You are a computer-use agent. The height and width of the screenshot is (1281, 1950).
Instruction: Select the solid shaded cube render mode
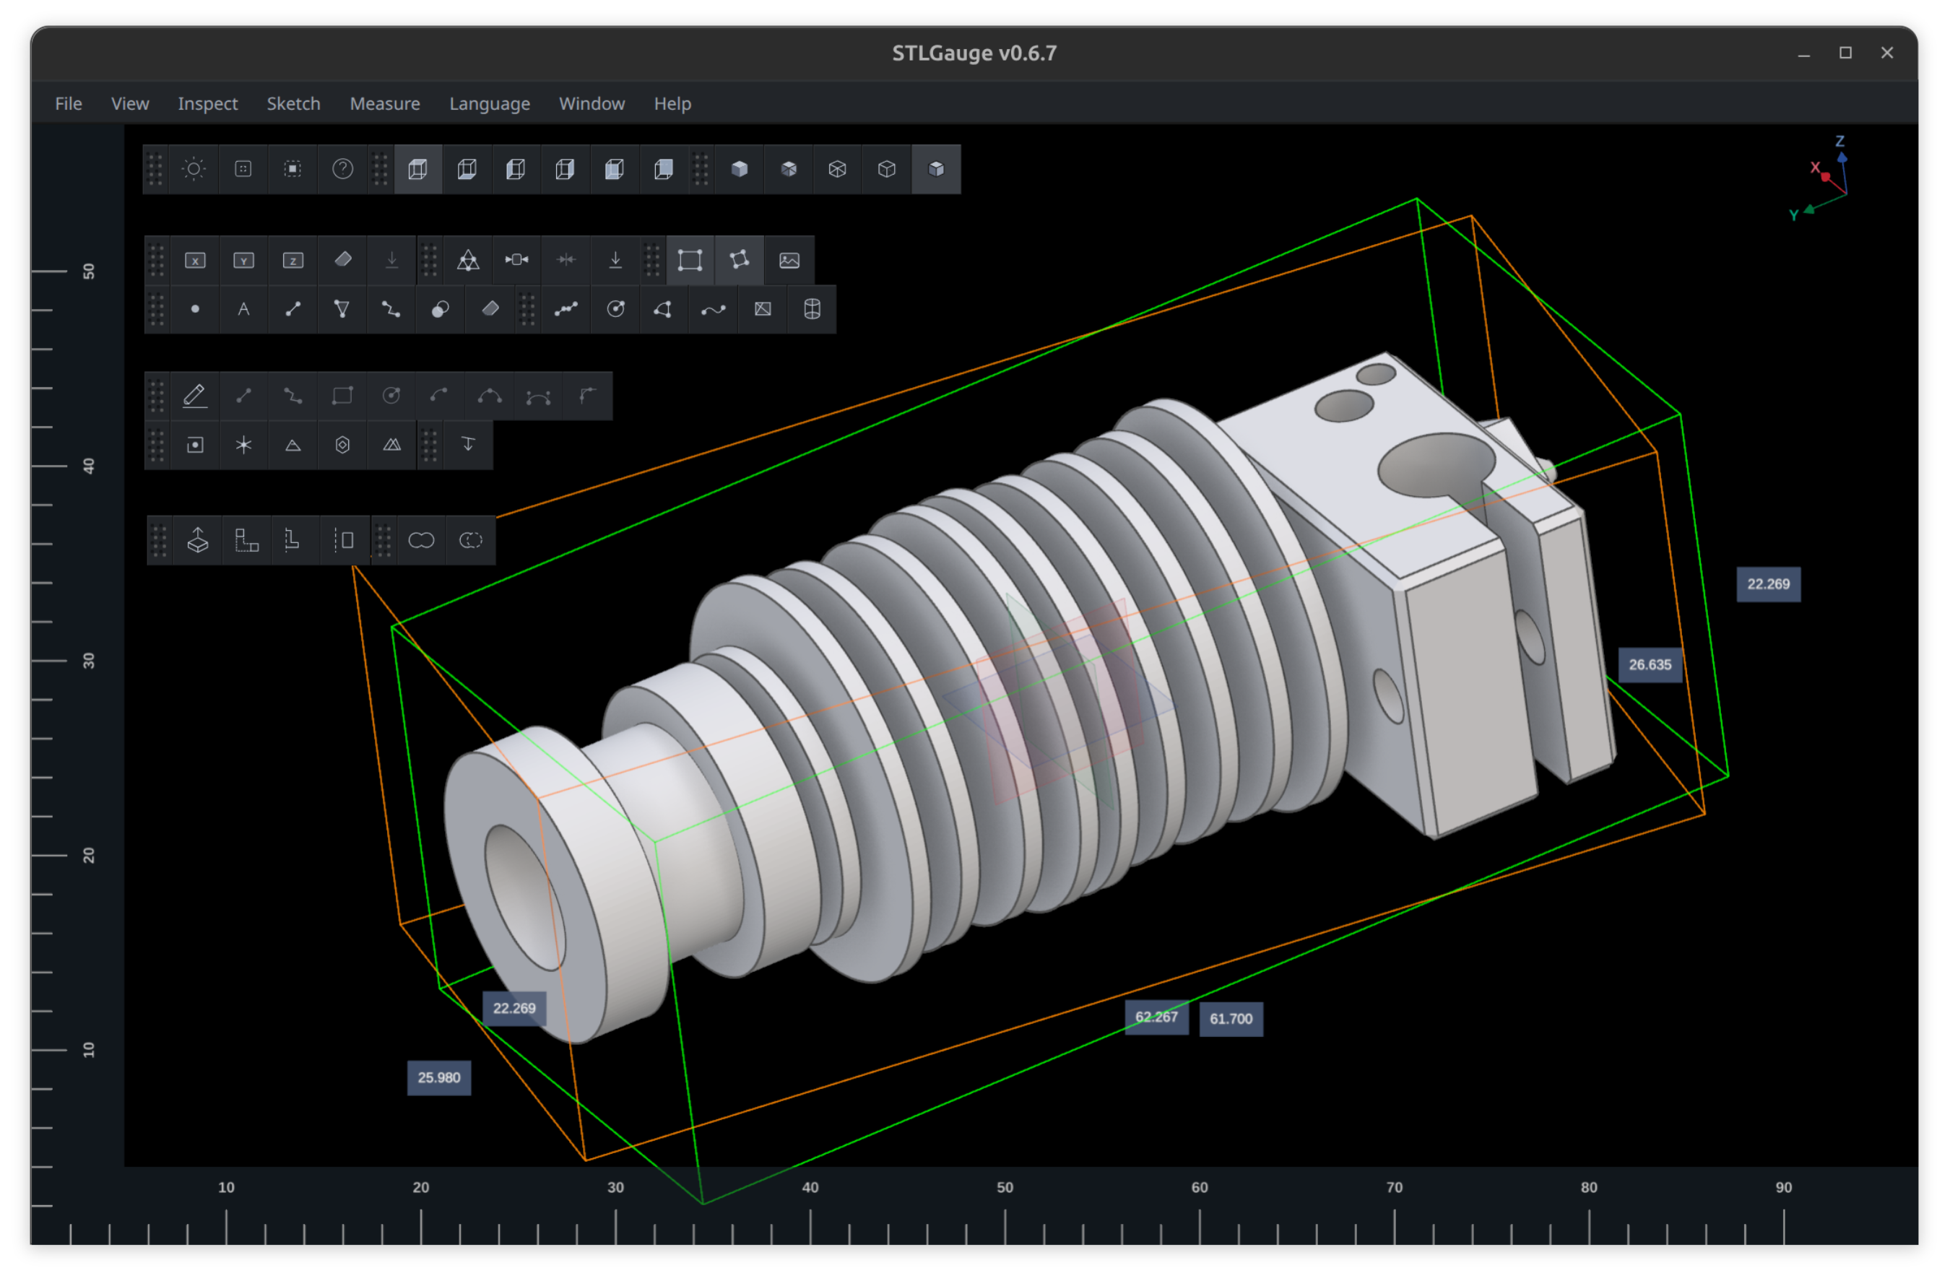pyautogui.click(x=739, y=170)
